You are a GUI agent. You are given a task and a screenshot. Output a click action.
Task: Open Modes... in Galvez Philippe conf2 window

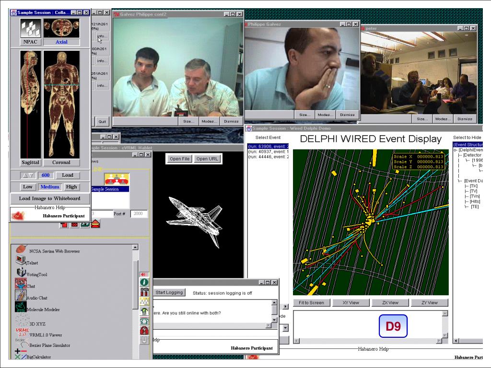pos(209,121)
